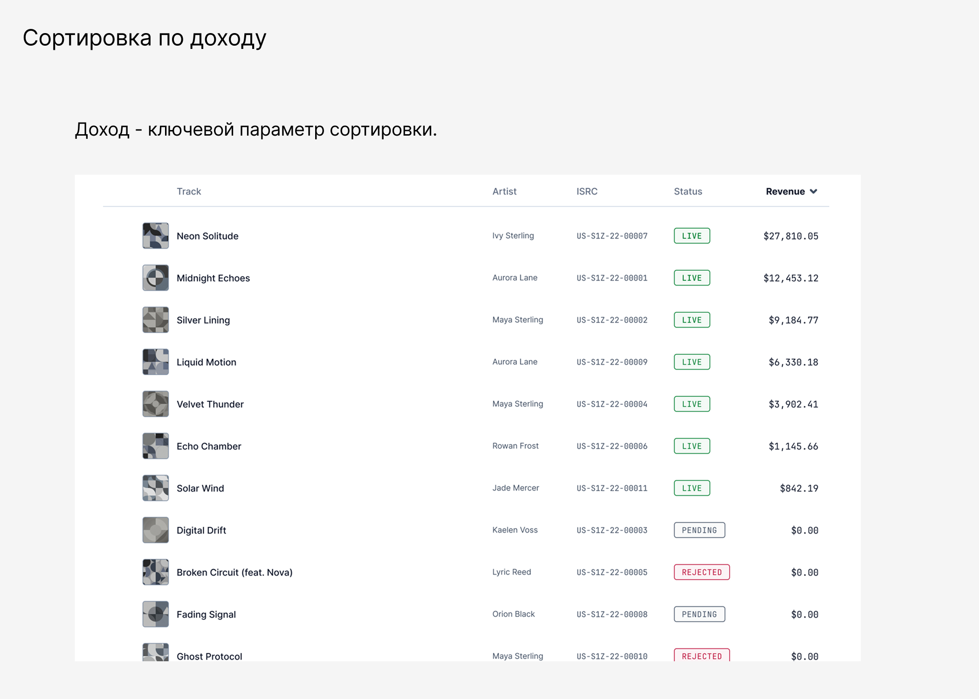This screenshot has width=979, height=699.
Task: Open the Revenue sort order dropdown
Action: [791, 191]
